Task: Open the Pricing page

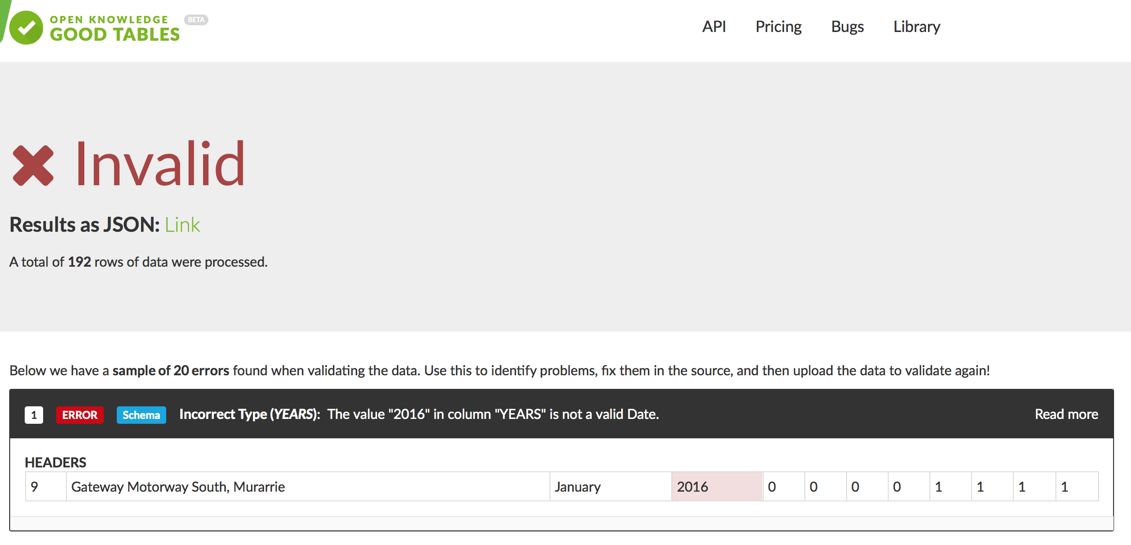Action: point(778,27)
